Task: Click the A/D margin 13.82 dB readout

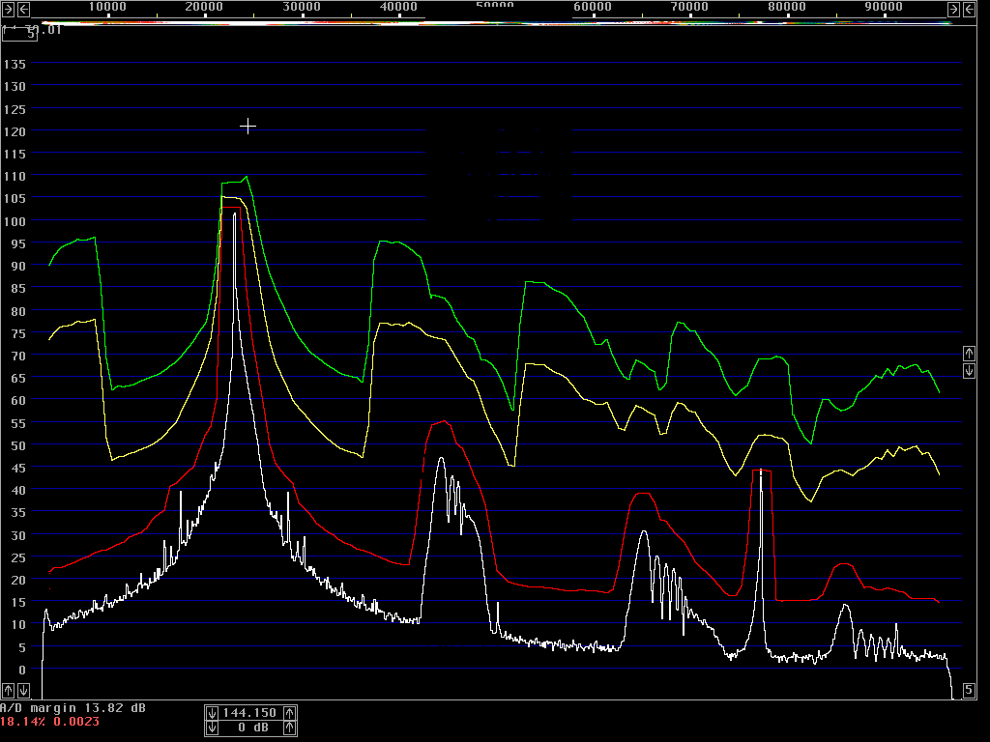Action: tap(73, 708)
